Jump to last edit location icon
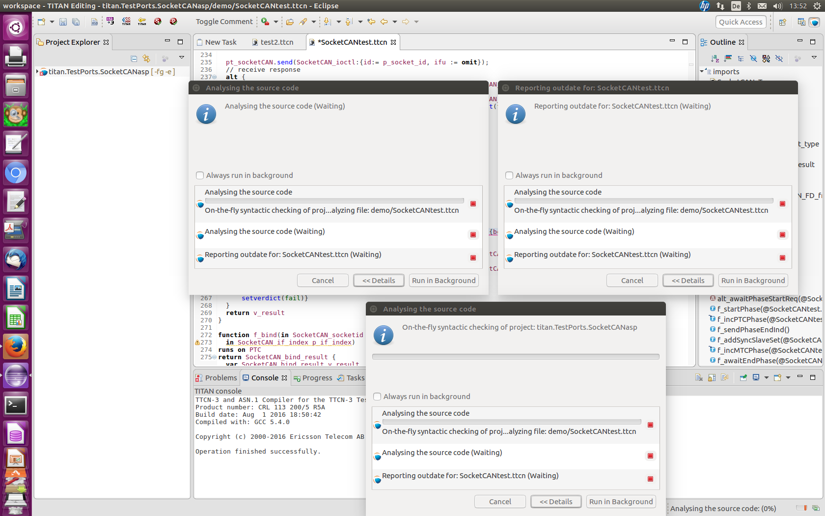 tap(371, 22)
